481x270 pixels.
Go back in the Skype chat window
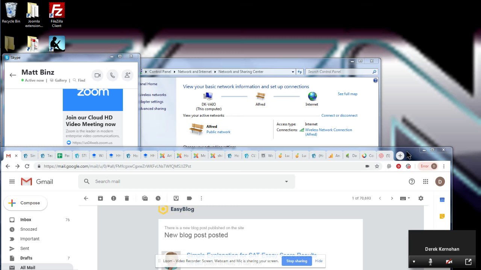(13, 75)
